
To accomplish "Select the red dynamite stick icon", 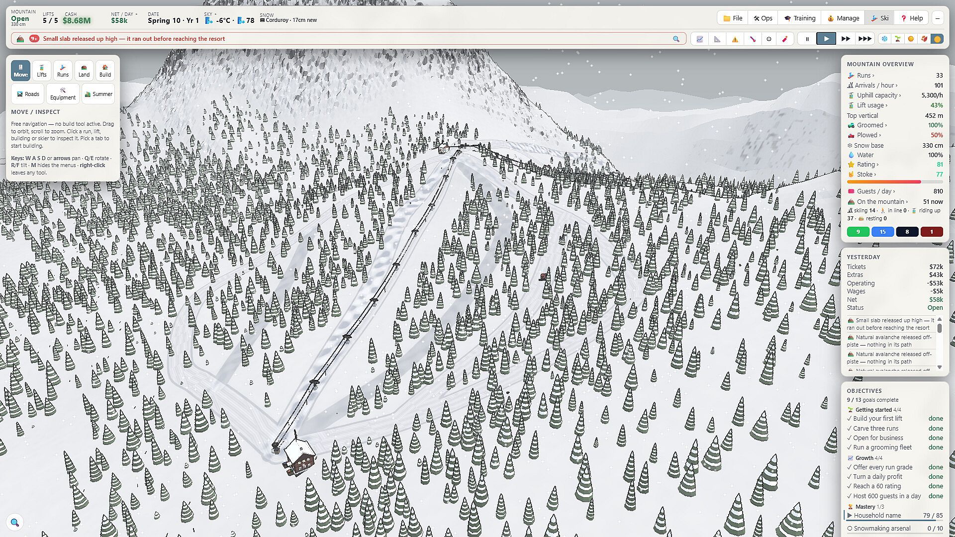I will point(785,39).
